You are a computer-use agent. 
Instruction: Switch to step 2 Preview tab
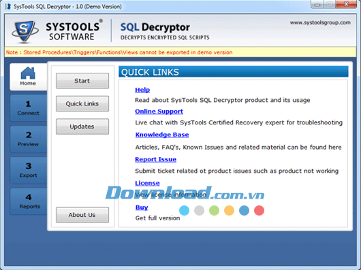pos(28,139)
